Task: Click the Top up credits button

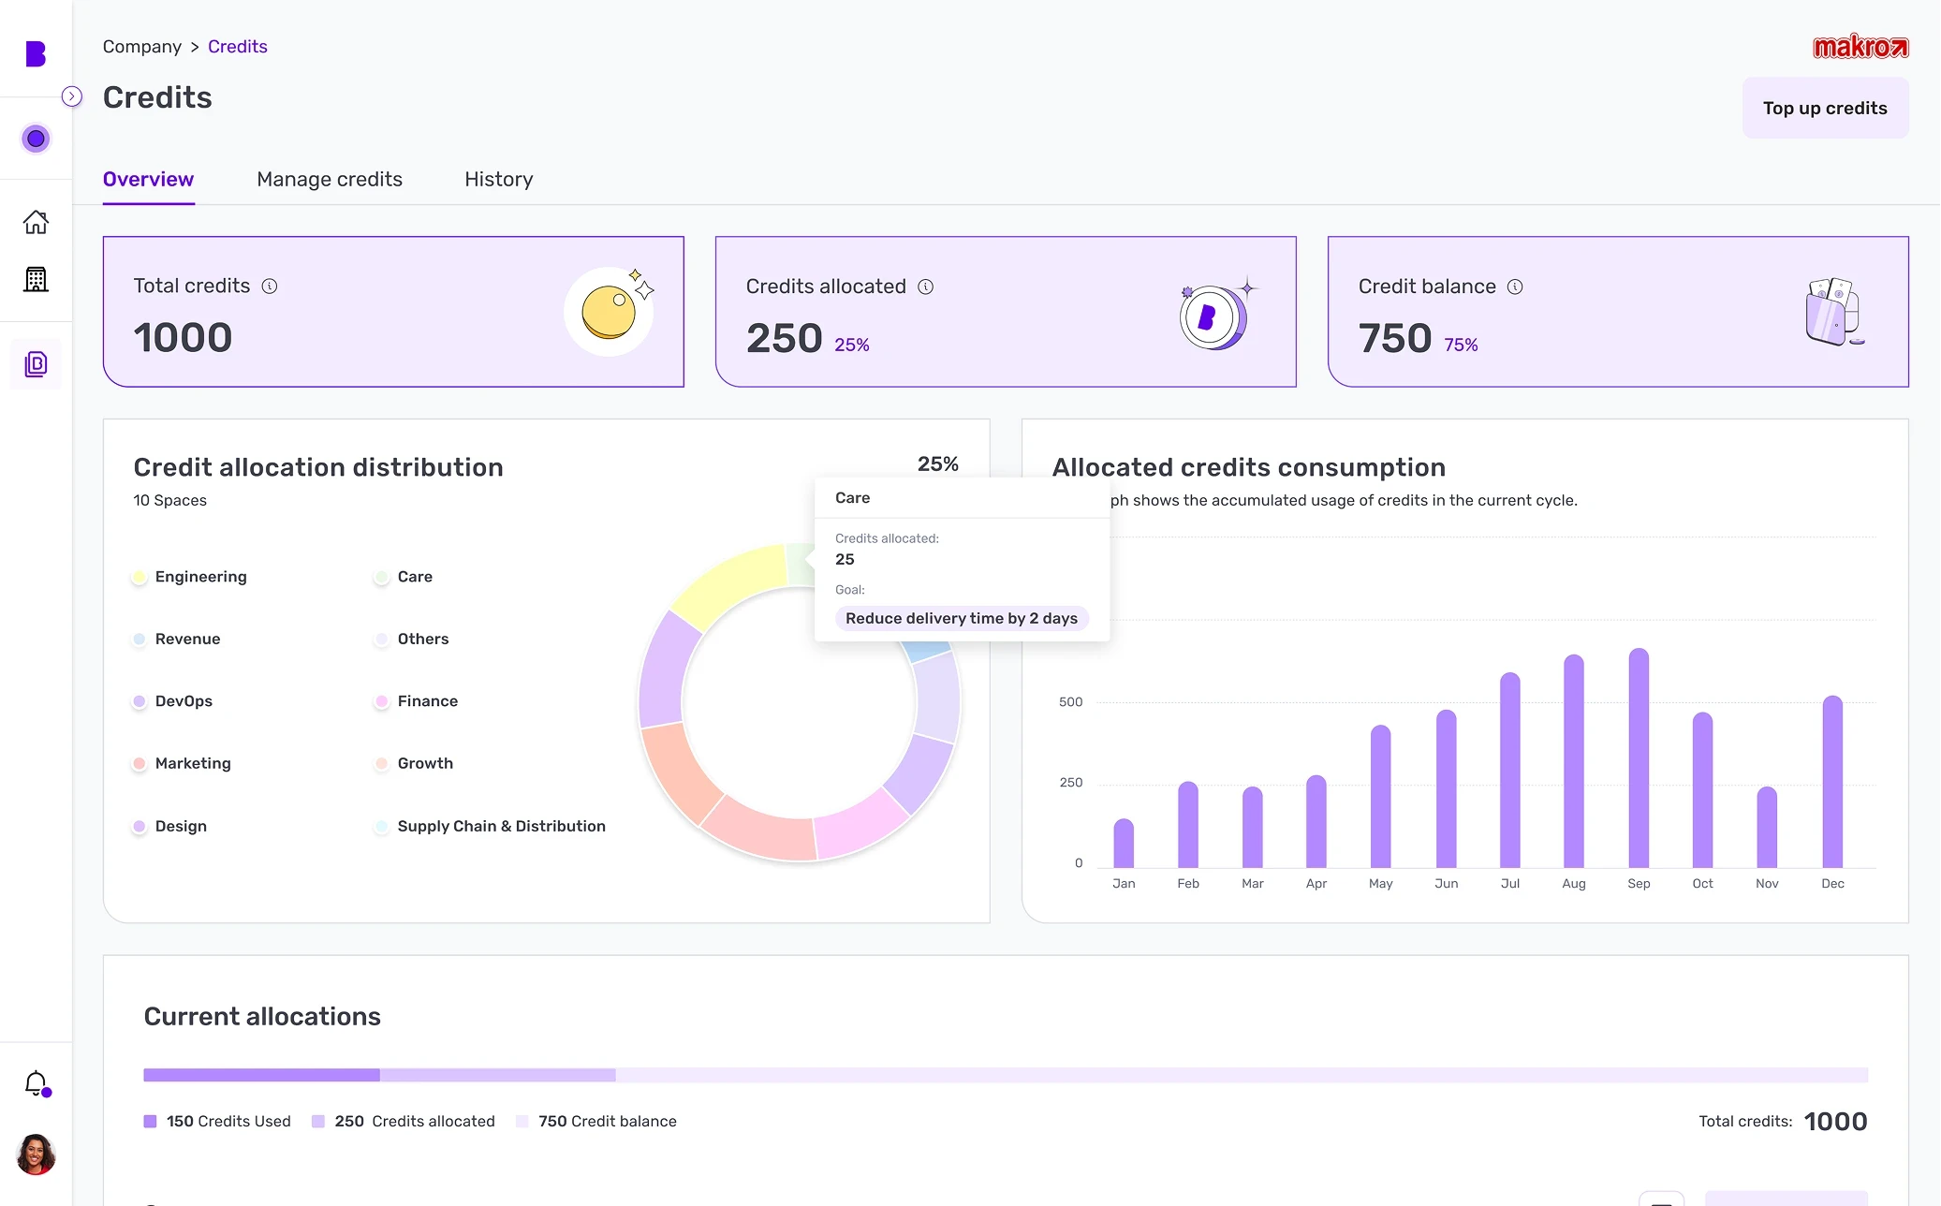Action: click(x=1825, y=108)
